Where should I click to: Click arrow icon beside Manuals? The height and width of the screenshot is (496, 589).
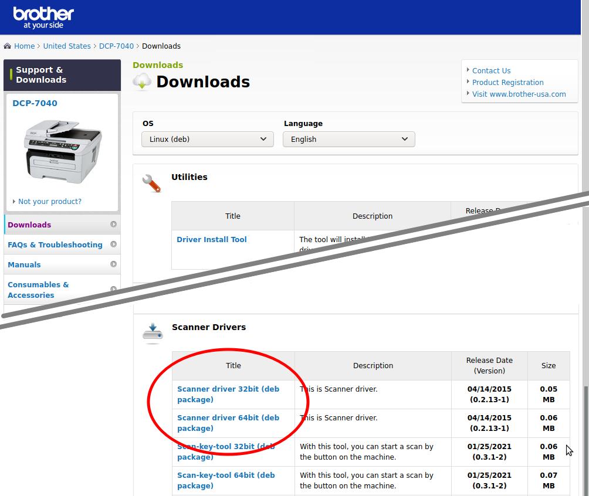tap(113, 264)
